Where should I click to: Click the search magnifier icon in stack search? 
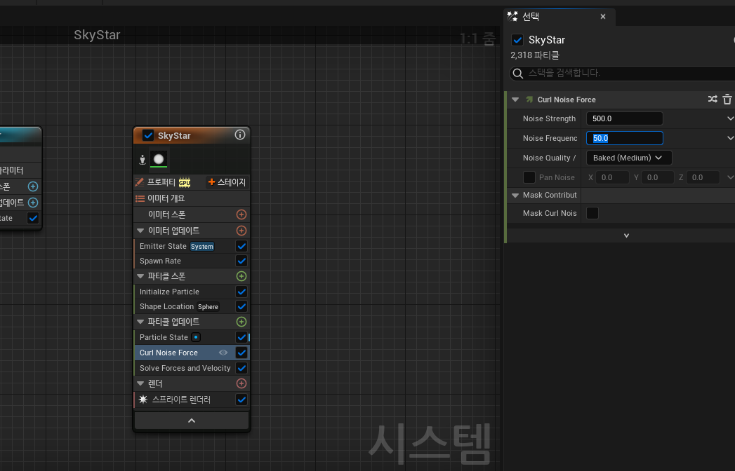(518, 74)
